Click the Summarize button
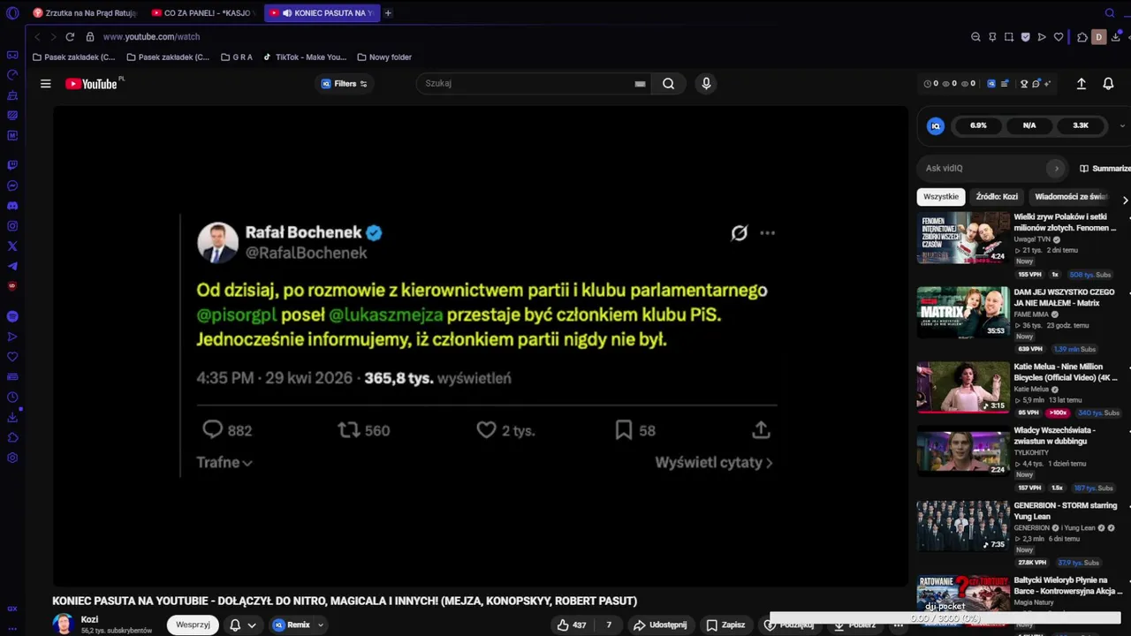 1104,169
